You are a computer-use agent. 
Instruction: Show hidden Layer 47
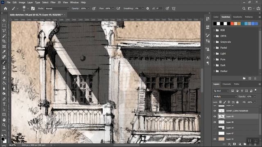tap(215, 134)
